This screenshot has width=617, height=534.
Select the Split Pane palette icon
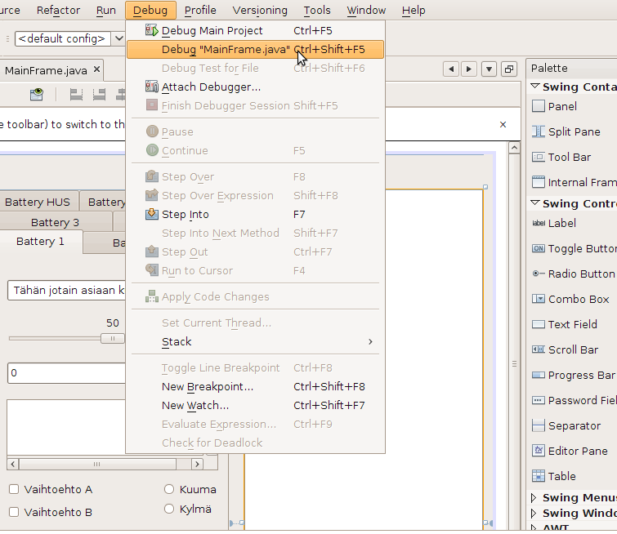coord(538,131)
